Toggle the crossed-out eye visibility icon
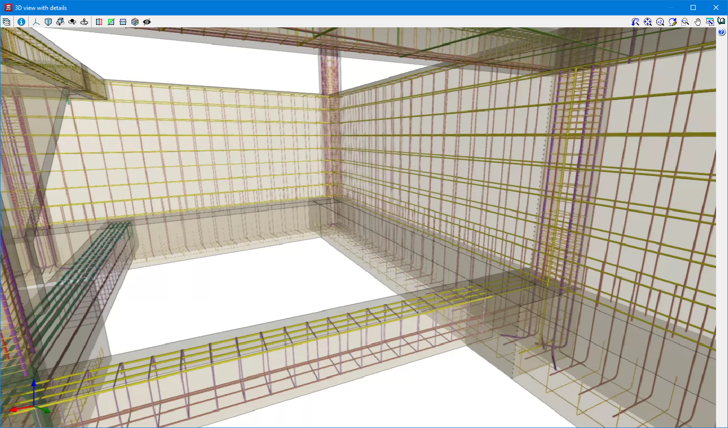728x428 pixels. point(147,22)
